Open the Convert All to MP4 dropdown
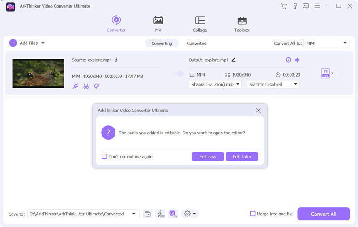Viewport: 358px width, 227px height. tap(326, 43)
